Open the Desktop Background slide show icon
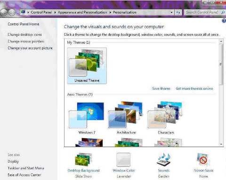 83,160
